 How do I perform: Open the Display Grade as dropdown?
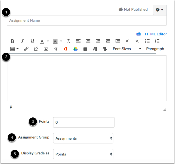(83, 154)
